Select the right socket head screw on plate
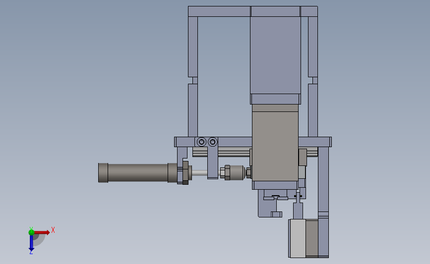This screenshot has width=430, height=264. click(213, 142)
